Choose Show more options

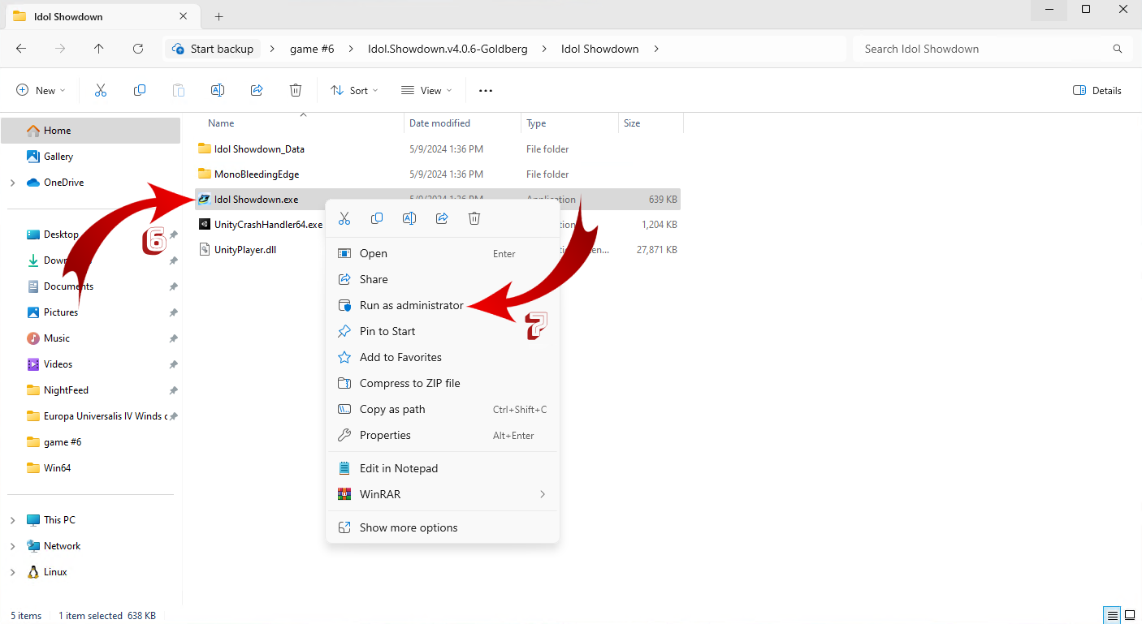click(x=409, y=527)
